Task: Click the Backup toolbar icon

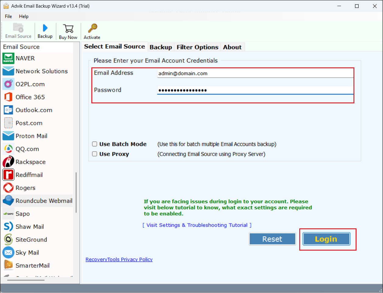Action: 45,28
